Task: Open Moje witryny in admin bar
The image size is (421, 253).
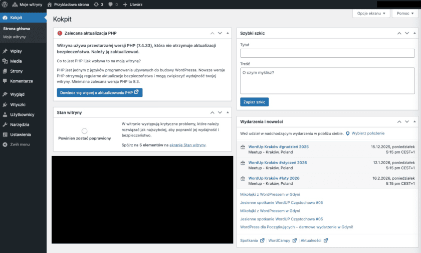Action: coord(27,5)
